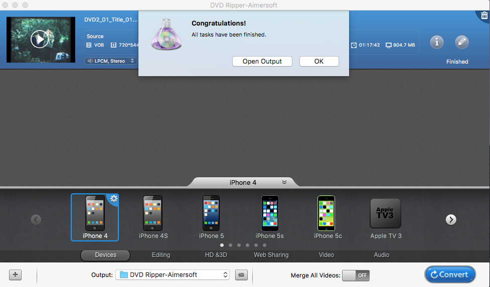This screenshot has width=490, height=287.
Task: Select the iPhone 5s device profile
Action: pos(270,217)
